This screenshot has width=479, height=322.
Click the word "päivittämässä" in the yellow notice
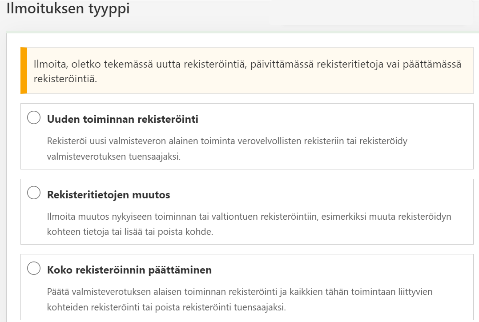click(277, 64)
